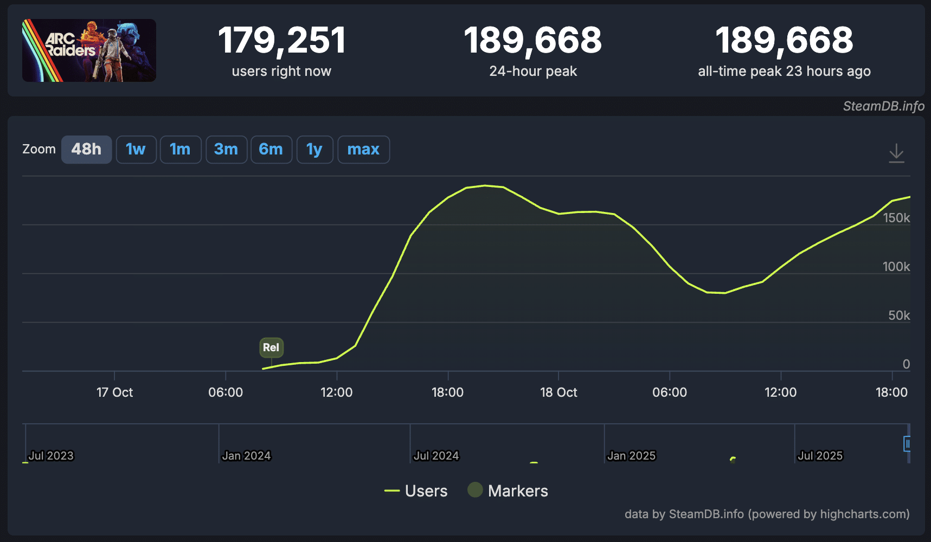Click the green Users line legend icon
Viewport: 931px width, 542px height.
click(x=391, y=491)
